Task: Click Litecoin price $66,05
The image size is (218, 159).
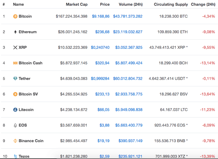Action: click(103, 110)
